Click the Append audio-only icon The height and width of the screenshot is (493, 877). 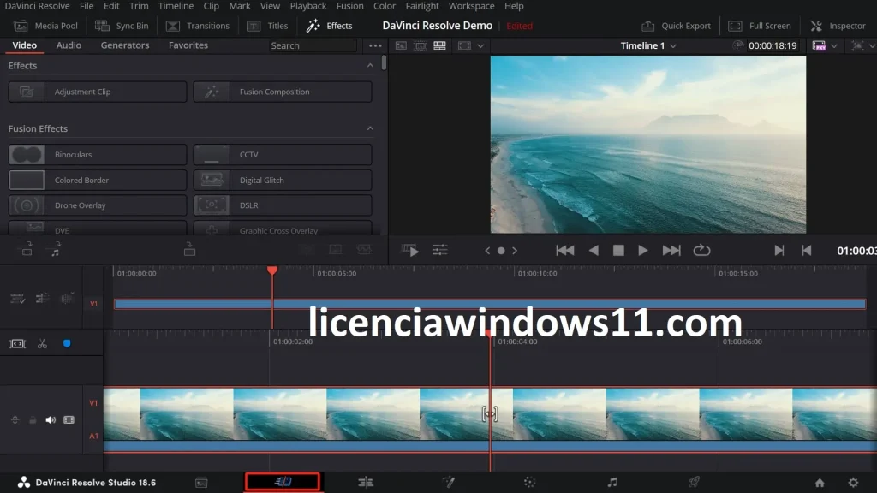click(54, 249)
